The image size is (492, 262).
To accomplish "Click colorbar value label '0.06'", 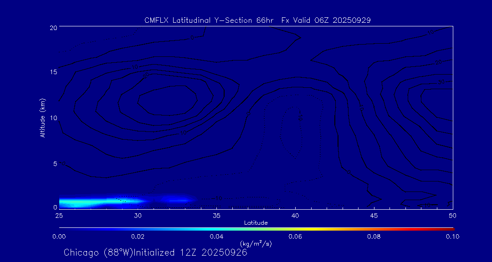I will click(295, 237).
